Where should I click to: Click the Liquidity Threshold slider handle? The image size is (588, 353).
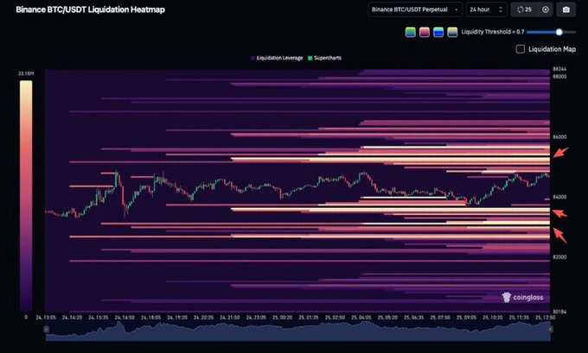tap(559, 32)
